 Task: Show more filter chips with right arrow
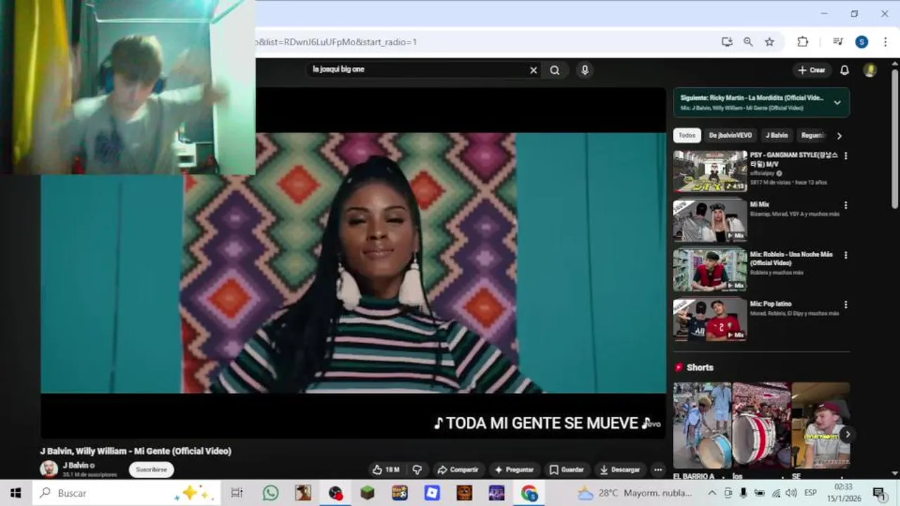pos(839,136)
